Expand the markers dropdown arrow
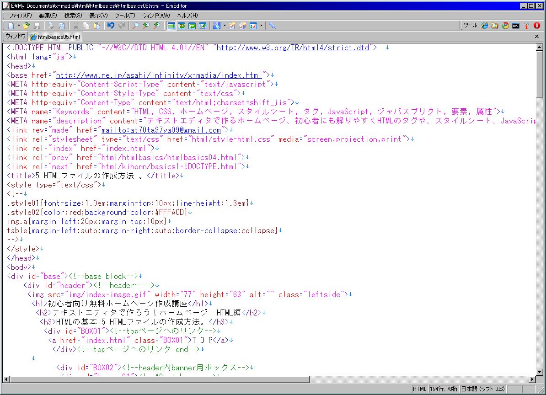The image size is (546, 395). click(261, 26)
